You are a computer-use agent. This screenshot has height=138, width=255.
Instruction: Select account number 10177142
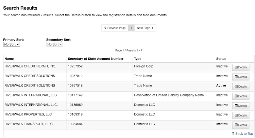coord(75,95)
